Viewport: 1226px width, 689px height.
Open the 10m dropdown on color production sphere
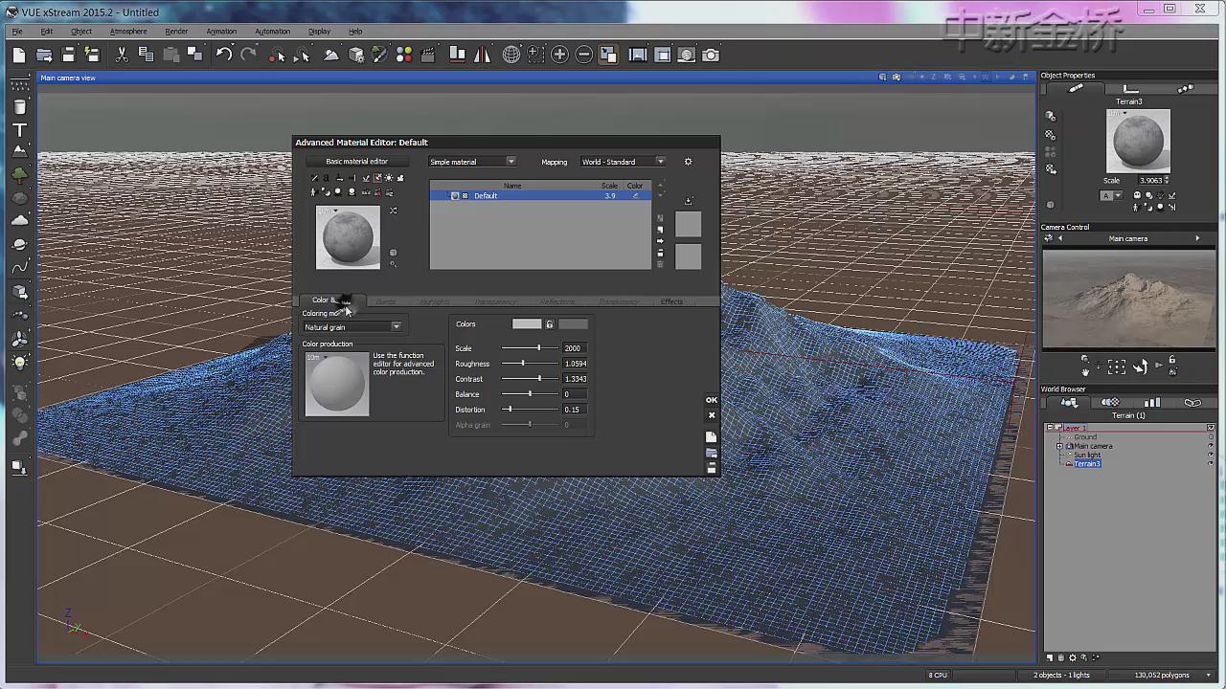pos(317,358)
